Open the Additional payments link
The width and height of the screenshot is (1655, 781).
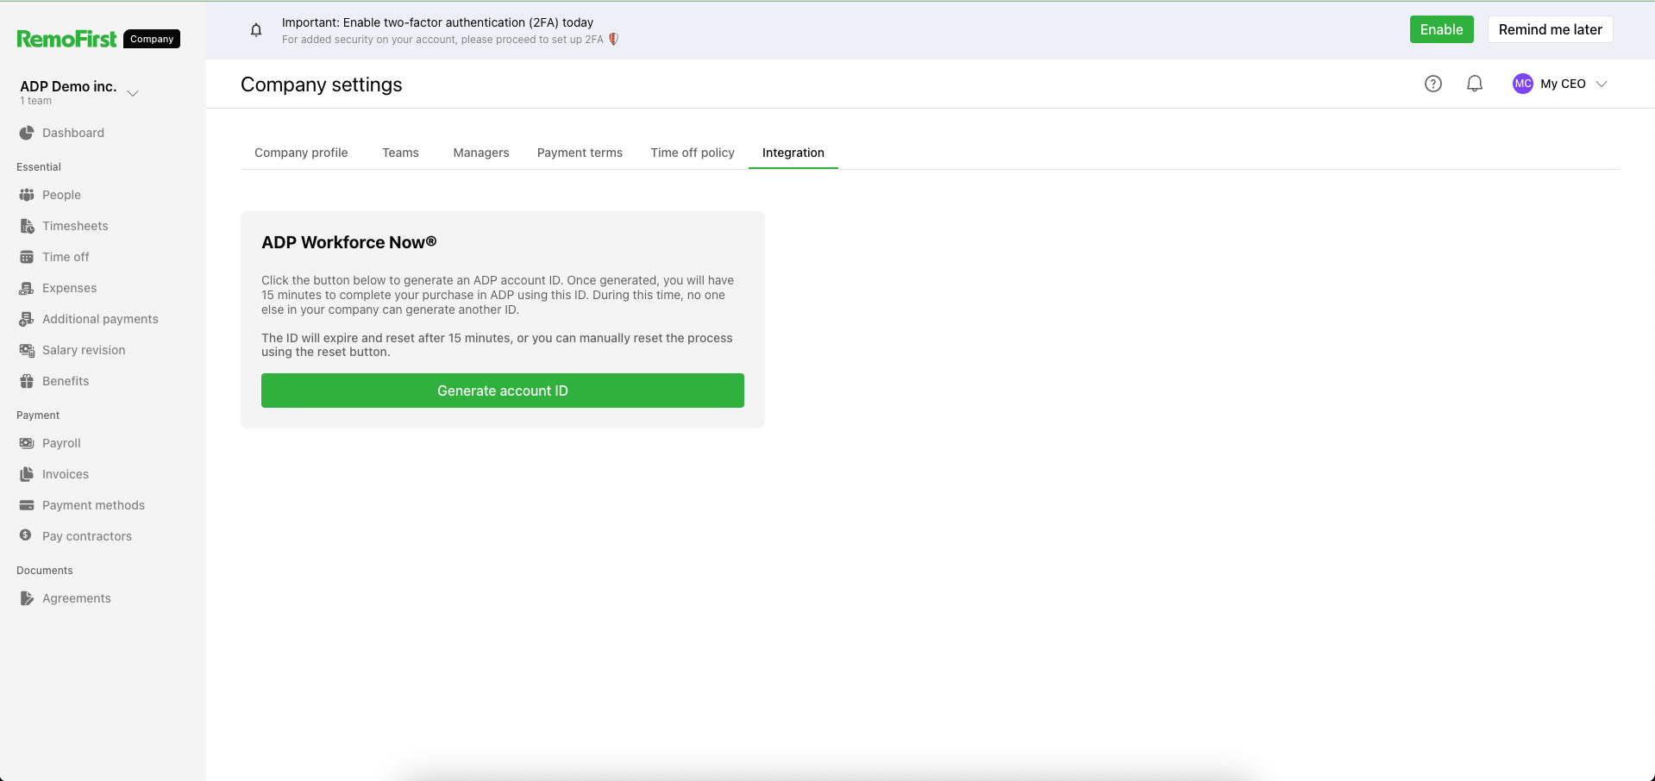(x=100, y=319)
